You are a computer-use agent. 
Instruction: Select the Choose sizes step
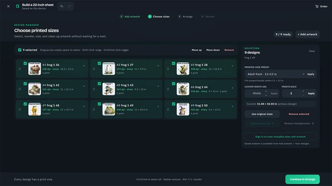[x=159, y=17]
